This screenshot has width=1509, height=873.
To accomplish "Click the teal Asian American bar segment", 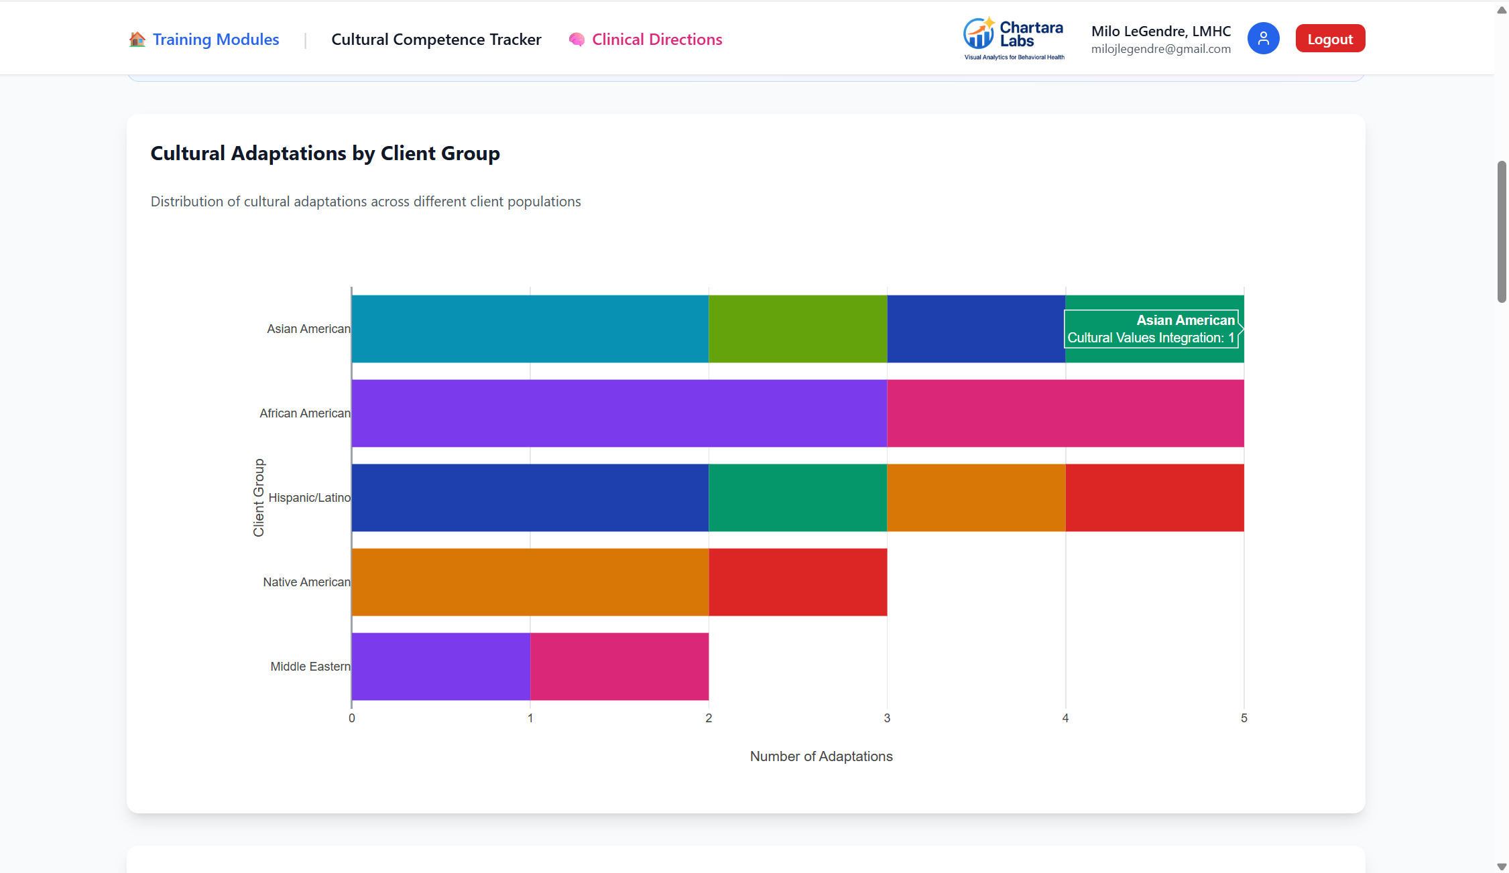I will (x=530, y=329).
